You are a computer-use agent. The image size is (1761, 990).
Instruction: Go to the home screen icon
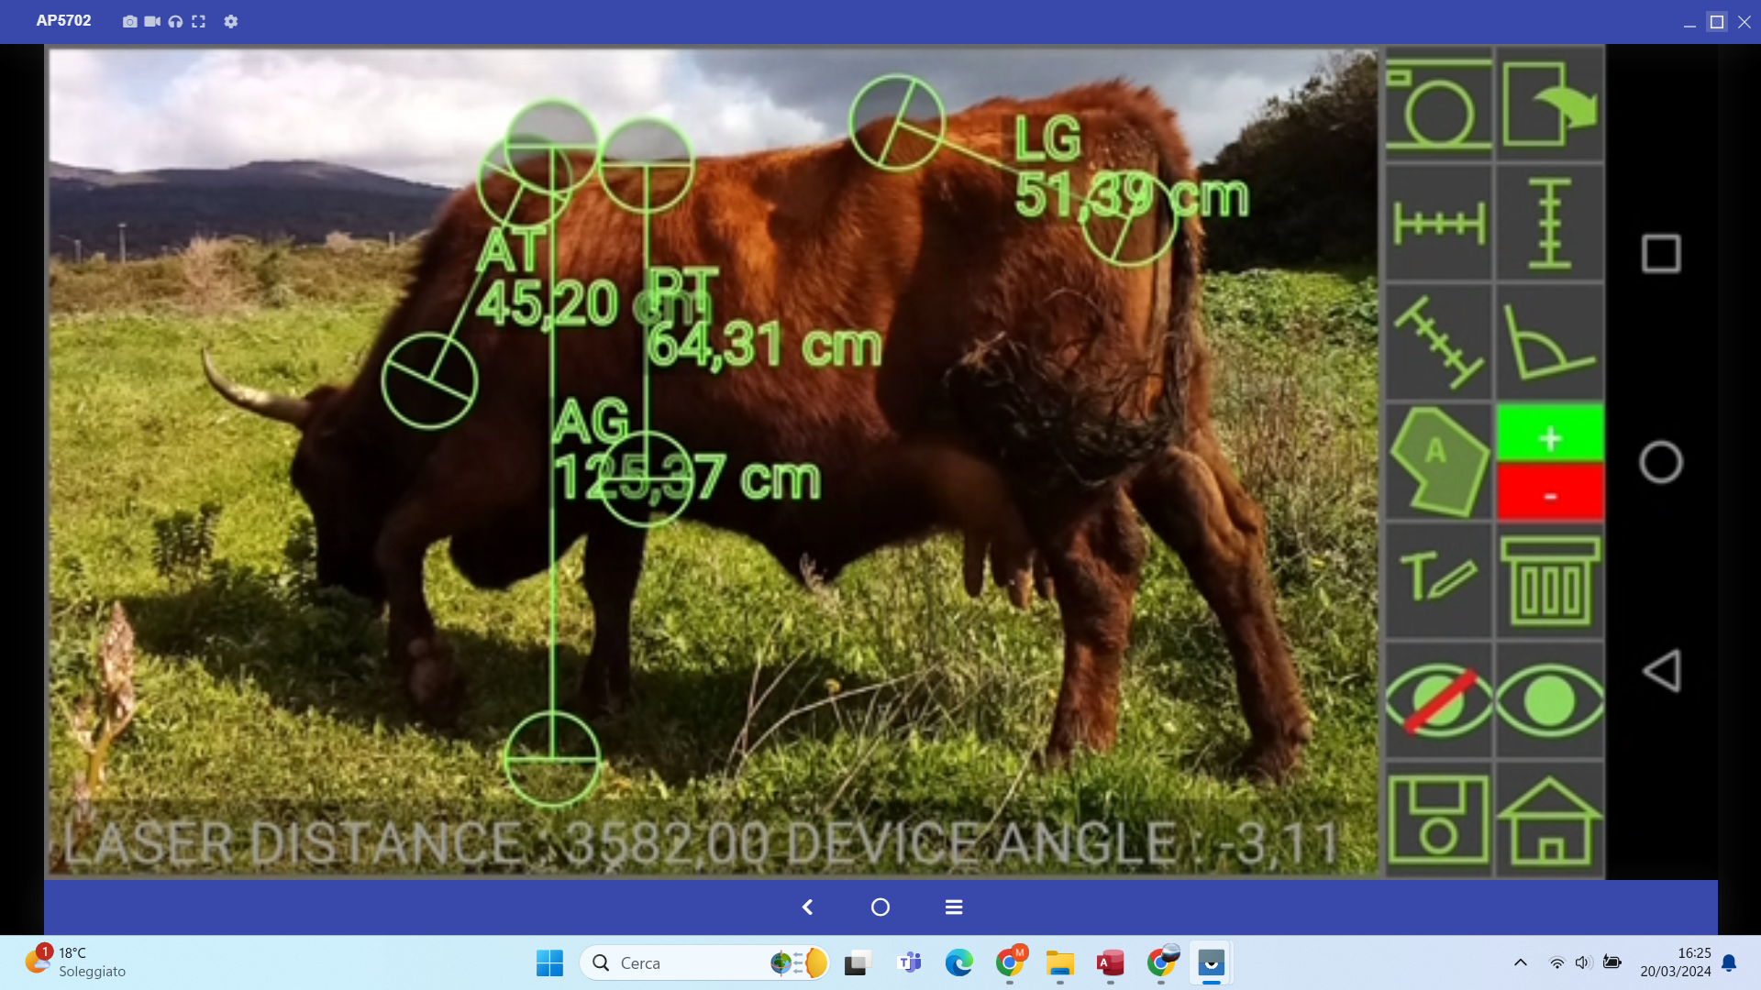pyautogui.click(x=1549, y=819)
